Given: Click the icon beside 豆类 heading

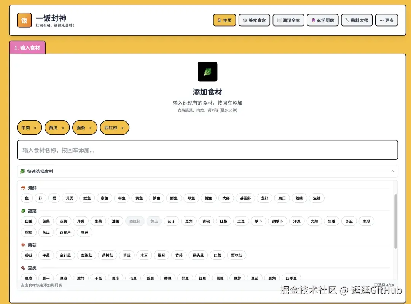Looking at the screenshot, I should pyautogui.click(x=23, y=268).
